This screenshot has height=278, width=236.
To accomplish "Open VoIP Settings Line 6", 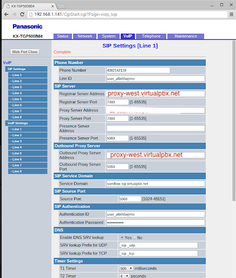I will pyautogui.click(x=28, y=159).
